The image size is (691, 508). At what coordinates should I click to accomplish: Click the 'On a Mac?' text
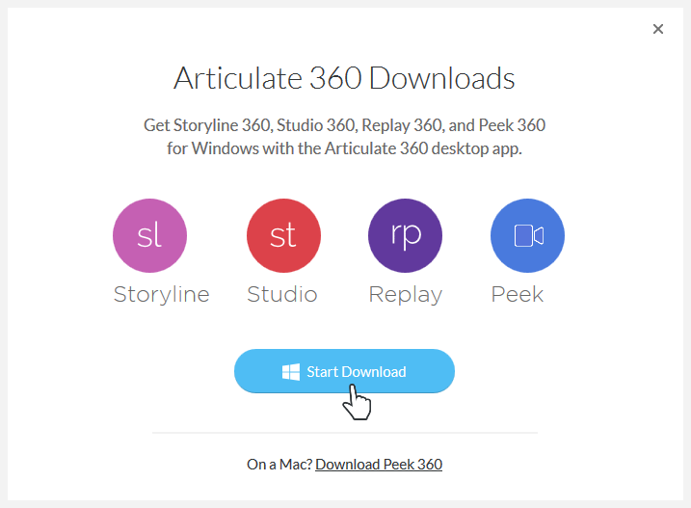[x=279, y=465]
